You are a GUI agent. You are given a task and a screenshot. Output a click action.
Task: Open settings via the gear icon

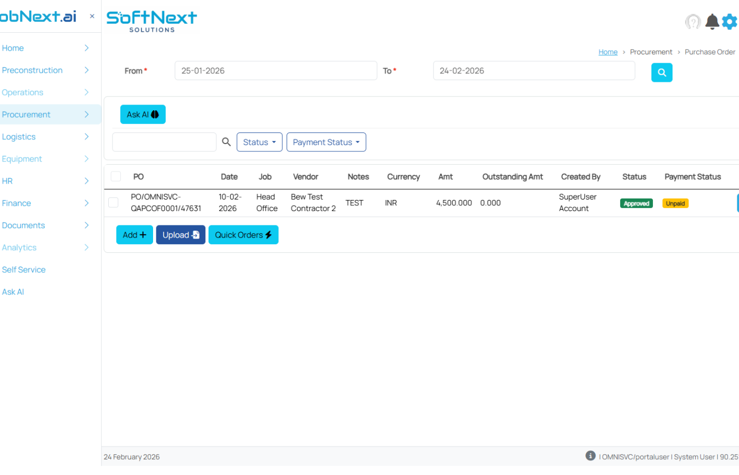point(729,22)
